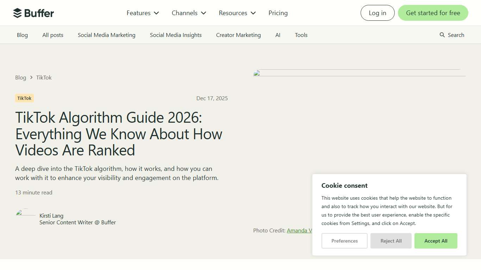Click Get started for free
This screenshot has height=270, width=481.
point(433,13)
